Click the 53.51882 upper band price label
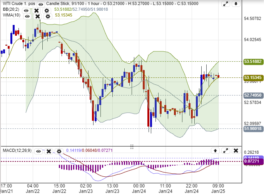Image resolution: width=264 pixels, height=194 pixels. point(253,61)
